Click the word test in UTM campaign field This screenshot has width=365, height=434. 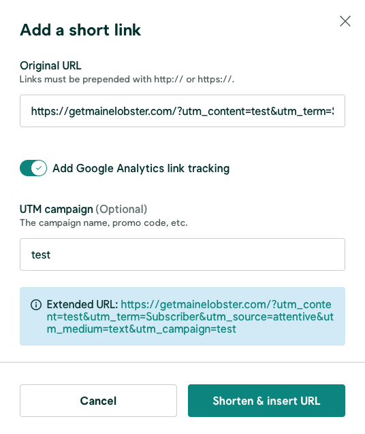pos(41,254)
